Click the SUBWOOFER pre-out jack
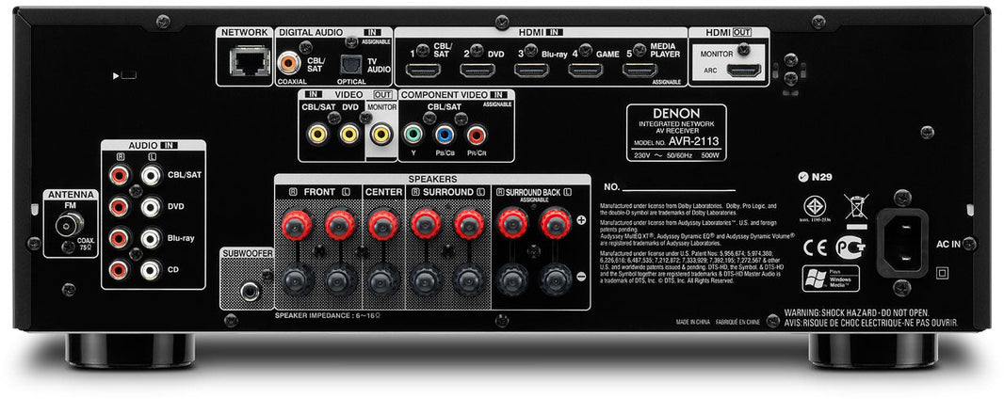This screenshot has height=399, width=1004. (250, 291)
